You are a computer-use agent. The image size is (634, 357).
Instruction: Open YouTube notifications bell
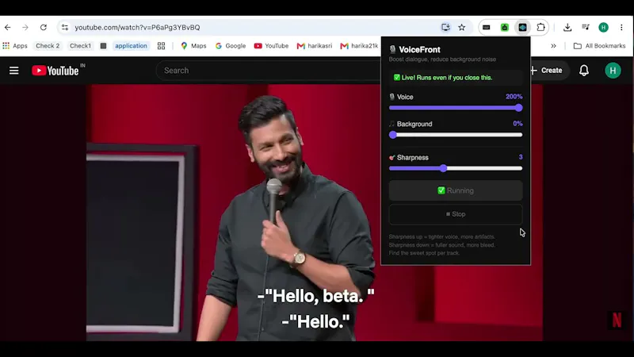point(584,71)
